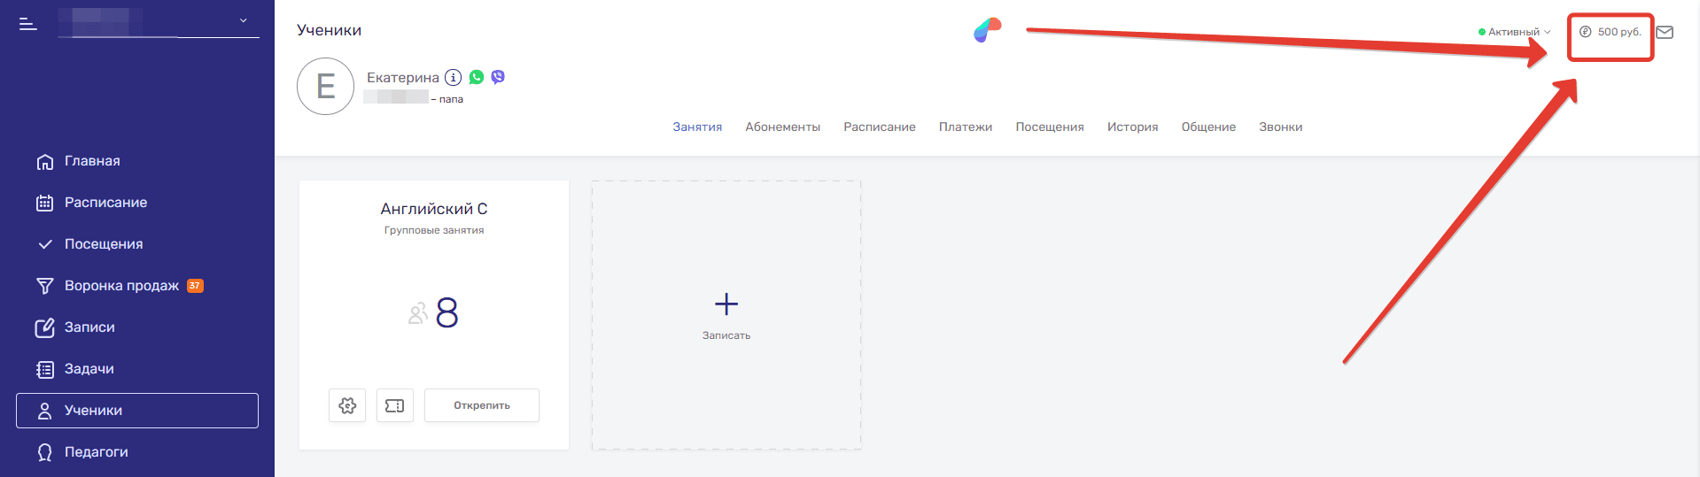Click the ticket icon on Английский С card
This screenshot has height=477, width=1700.
click(395, 405)
